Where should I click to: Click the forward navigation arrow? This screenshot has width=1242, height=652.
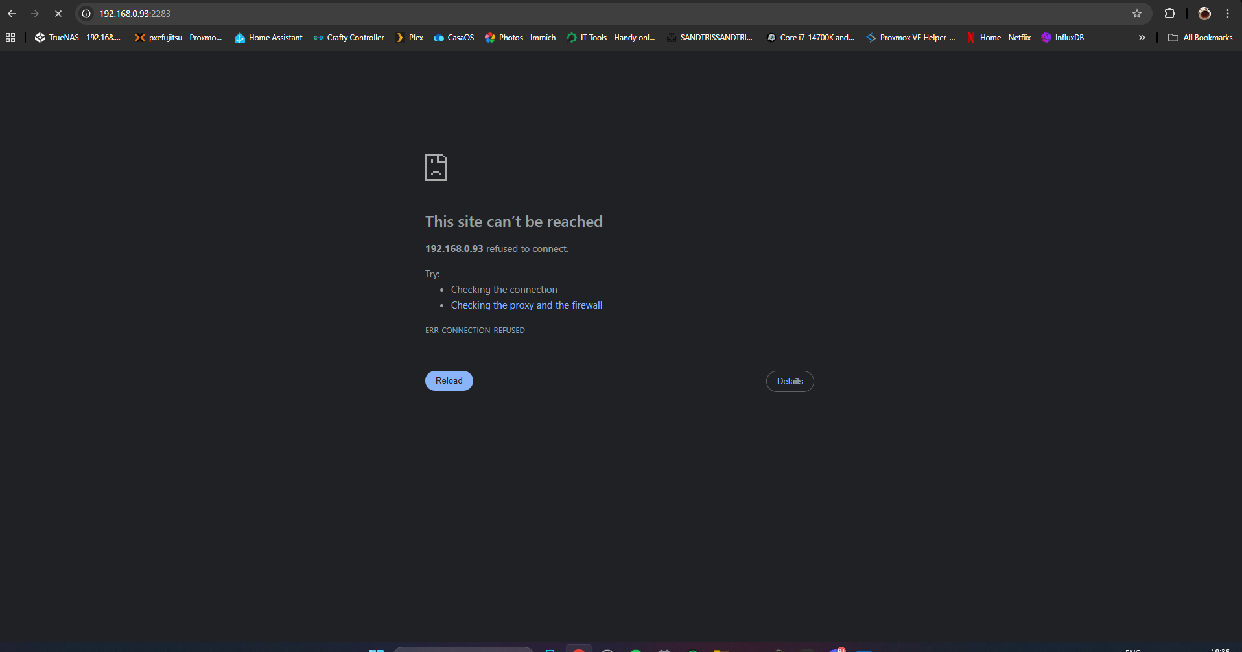(35, 14)
